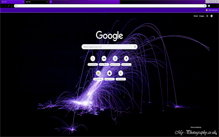Click the Google account avatar
Image resolution: width=219 pixels, height=137 pixels.
[x=211, y=16]
